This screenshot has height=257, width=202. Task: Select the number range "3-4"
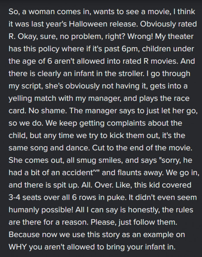click(14, 197)
